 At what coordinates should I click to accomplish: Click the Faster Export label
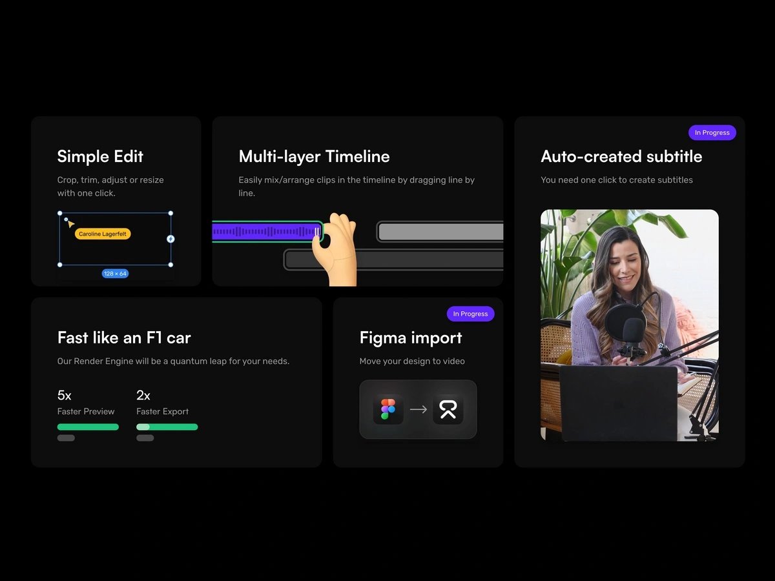point(163,411)
